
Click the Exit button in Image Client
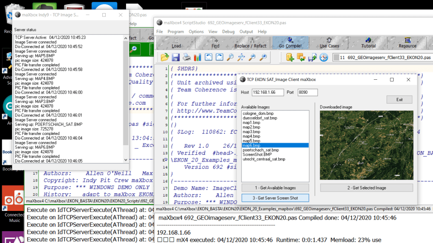(x=399, y=100)
